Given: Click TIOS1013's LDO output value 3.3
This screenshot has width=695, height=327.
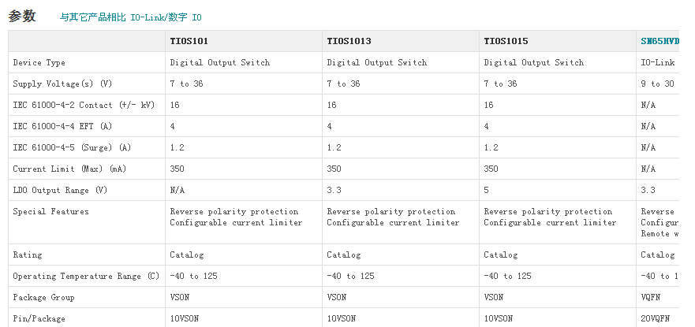Looking at the screenshot, I should [x=334, y=190].
